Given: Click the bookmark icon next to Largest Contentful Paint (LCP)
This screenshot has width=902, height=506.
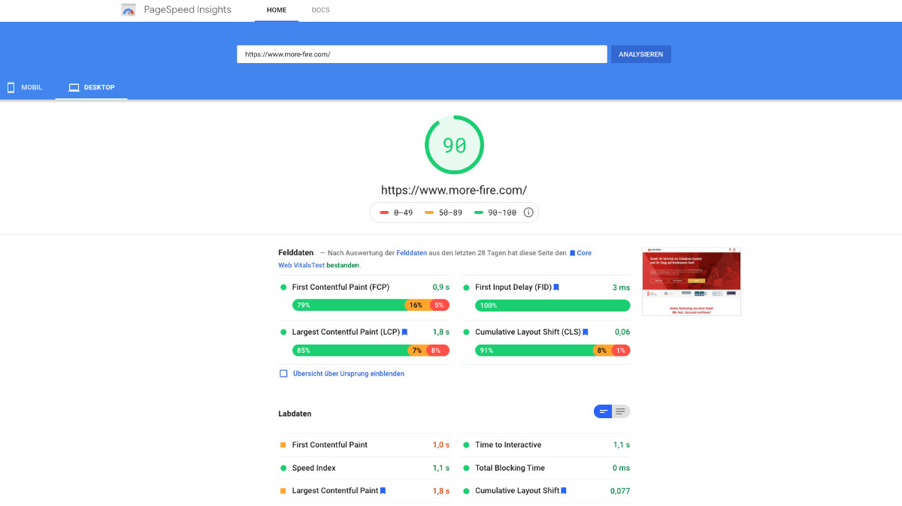Looking at the screenshot, I should [404, 332].
